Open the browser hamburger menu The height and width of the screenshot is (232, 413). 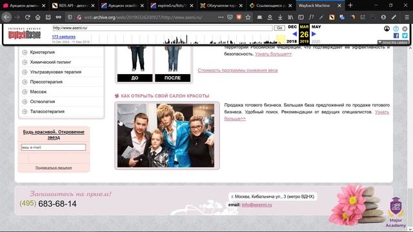pyautogui.click(x=407, y=17)
